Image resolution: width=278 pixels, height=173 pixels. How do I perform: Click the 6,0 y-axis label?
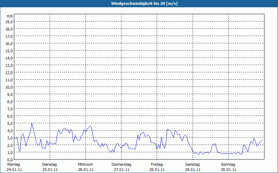click(10, 116)
